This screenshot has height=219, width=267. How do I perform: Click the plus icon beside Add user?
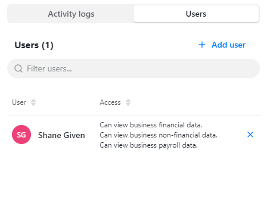pos(202,45)
